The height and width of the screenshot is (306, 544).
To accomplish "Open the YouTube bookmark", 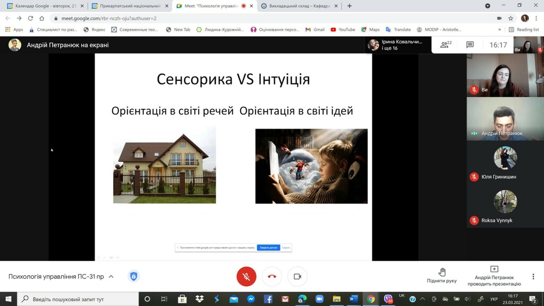I will [x=343, y=30].
